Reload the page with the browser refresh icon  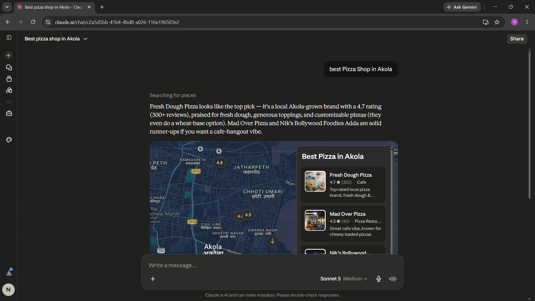(x=33, y=22)
